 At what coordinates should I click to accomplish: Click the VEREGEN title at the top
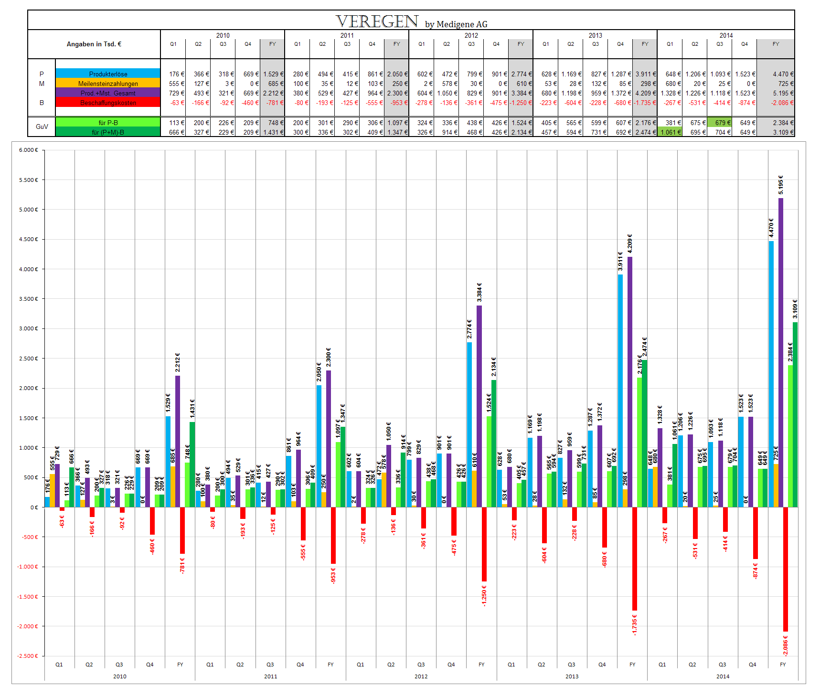(377, 21)
